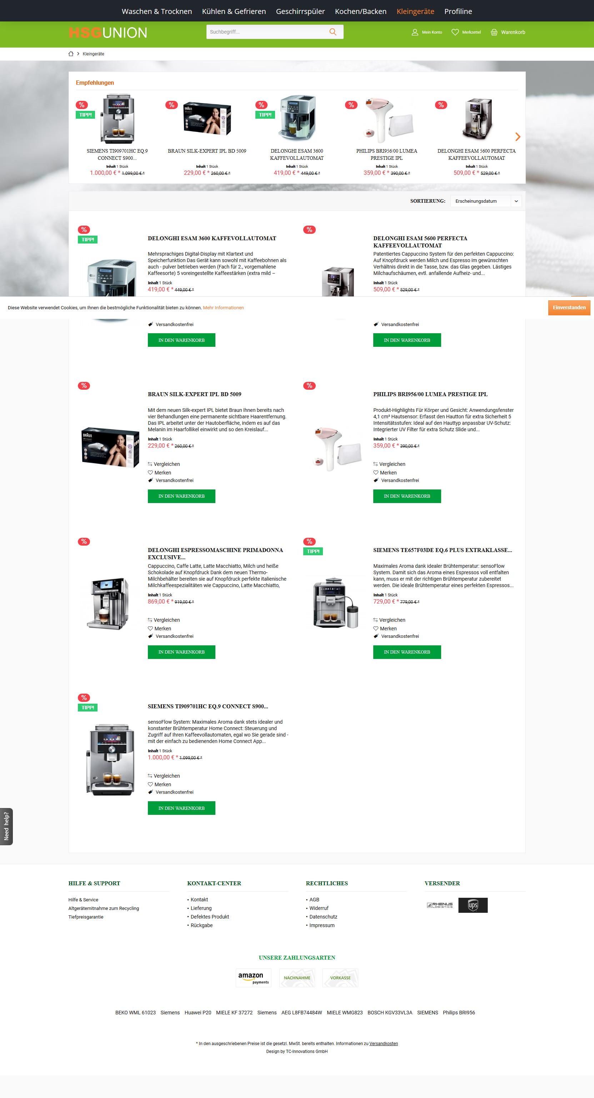Open the Rückgabe footer link

click(201, 925)
